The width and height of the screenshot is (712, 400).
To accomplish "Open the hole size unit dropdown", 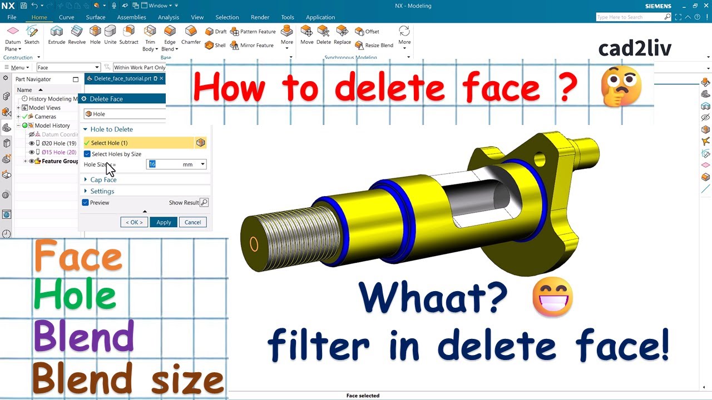I will [203, 164].
